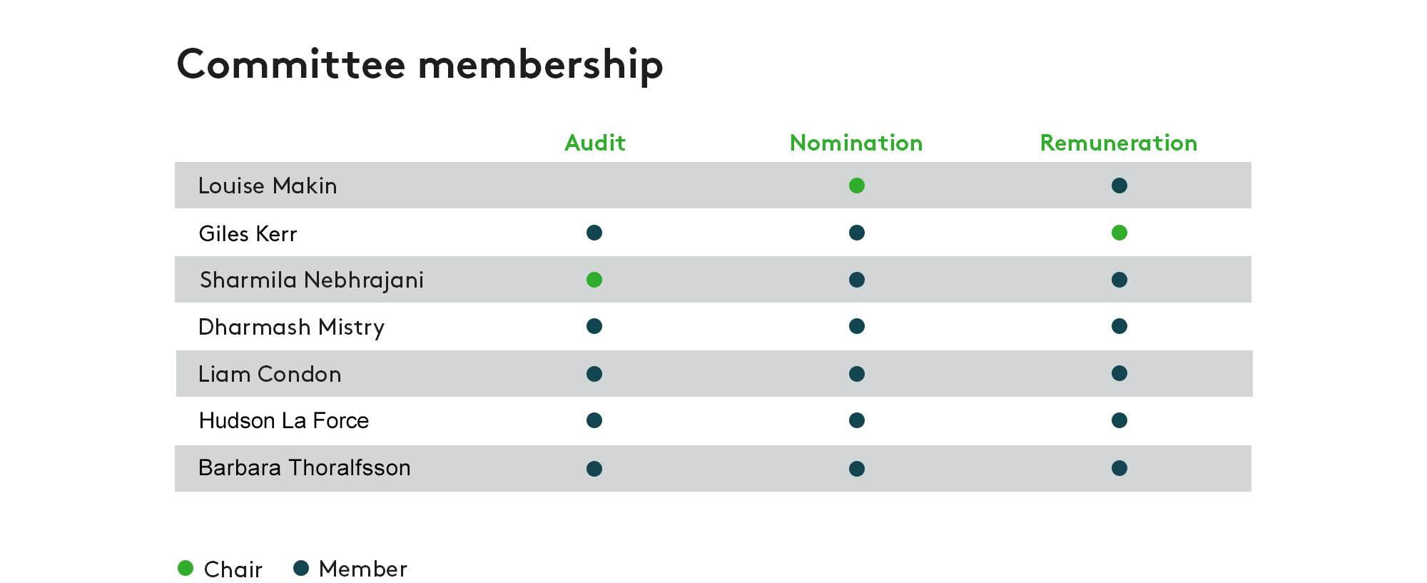Click the name Sharmila Nebhrajani
The width and height of the screenshot is (1427, 583).
(x=312, y=280)
